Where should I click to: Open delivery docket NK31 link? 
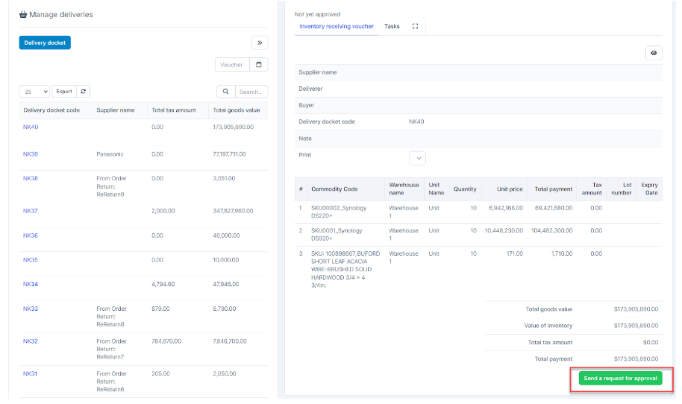[30, 373]
